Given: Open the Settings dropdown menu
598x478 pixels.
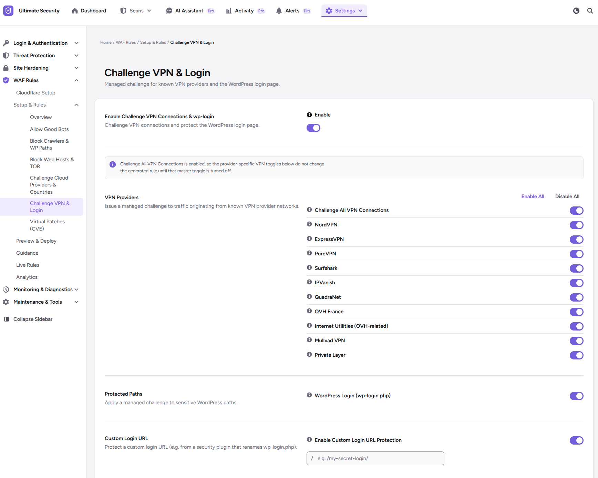Looking at the screenshot, I should (344, 11).
